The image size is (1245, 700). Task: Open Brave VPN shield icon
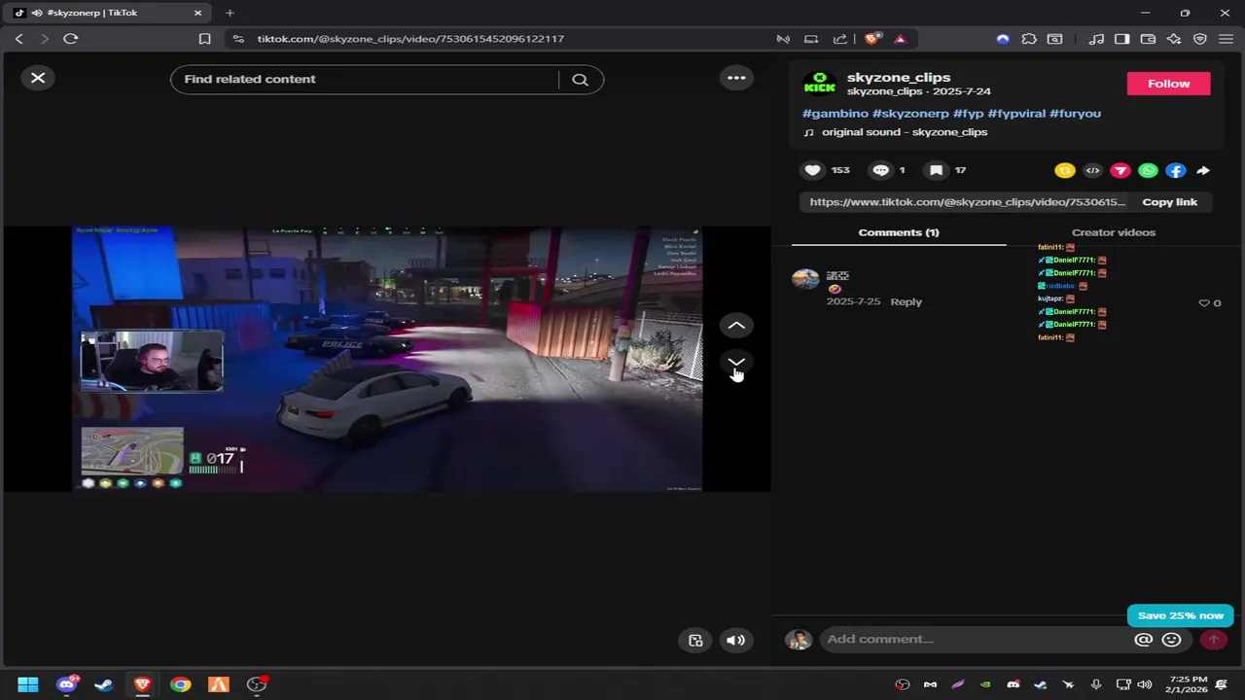(1200, 39)
